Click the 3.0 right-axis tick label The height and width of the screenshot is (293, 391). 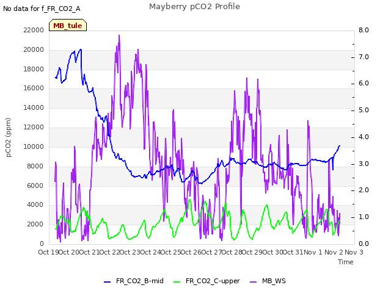pyautogui.click(x=364, y=164)
